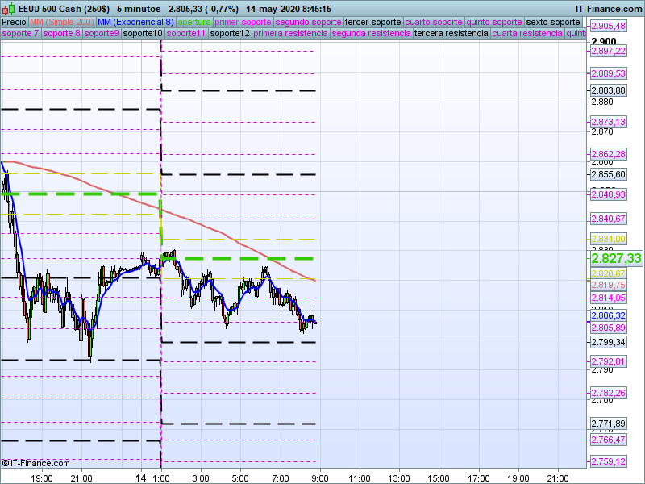Click the tercera resistencia legend label

tap(451, 34)
